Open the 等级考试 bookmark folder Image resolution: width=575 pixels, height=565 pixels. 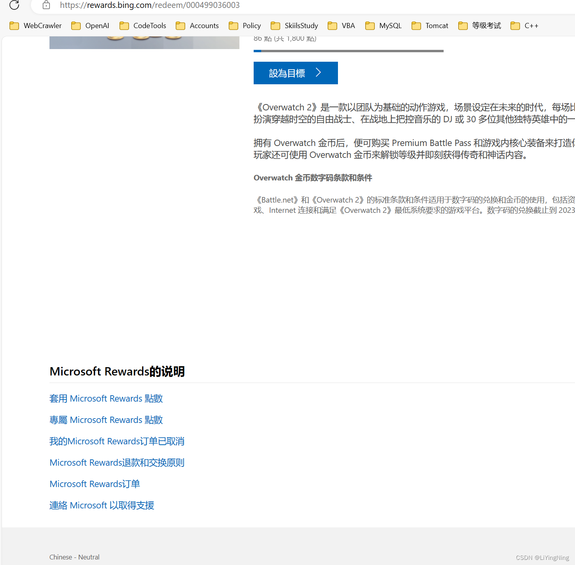(x=480, y=26)
